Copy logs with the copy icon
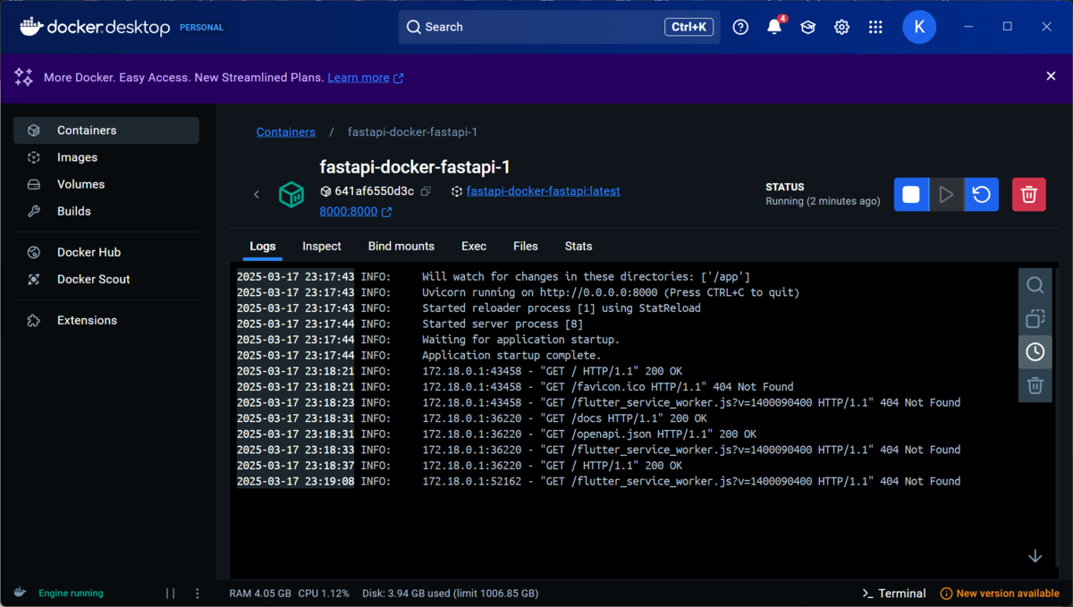Image resolution: width=1073 pixels, height=607 pixels. pos(1035,318)
